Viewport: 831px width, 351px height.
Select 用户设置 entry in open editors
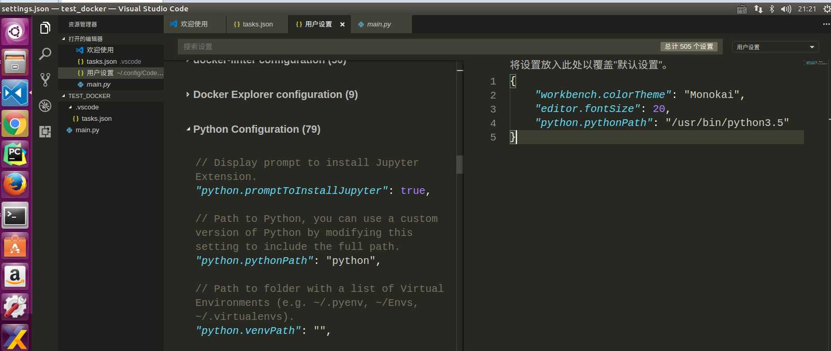111,73
